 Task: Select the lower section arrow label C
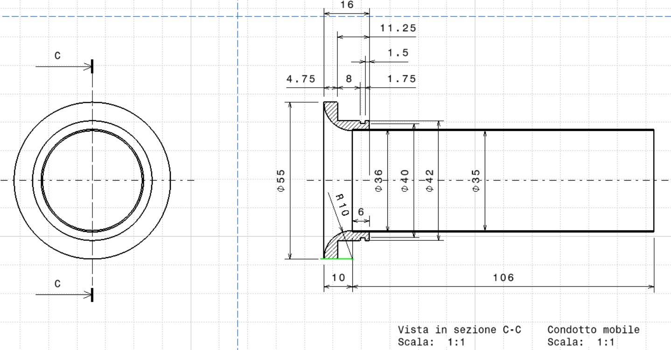tap(57, 284)
